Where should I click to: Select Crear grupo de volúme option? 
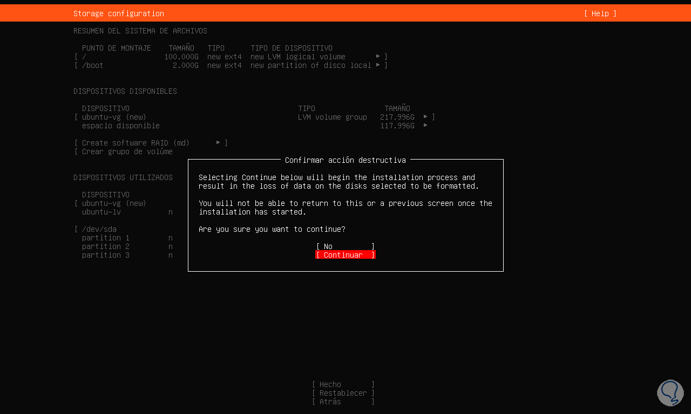127,151
